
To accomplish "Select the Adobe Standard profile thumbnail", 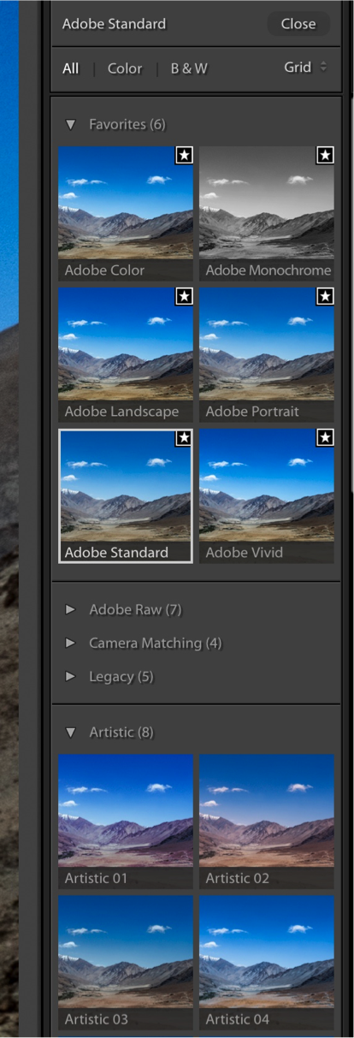I will 126,495.
